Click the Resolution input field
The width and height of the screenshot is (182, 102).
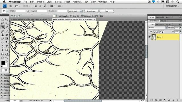pos(62,11)
